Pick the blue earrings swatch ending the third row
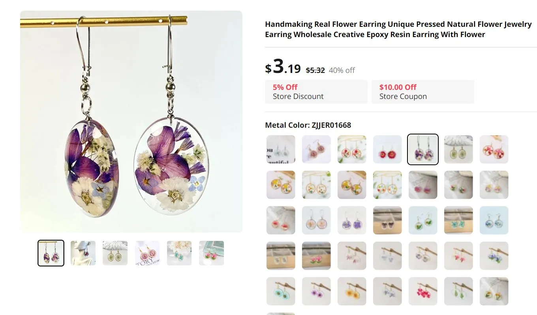The image size is (537, 315). [x=494, y=220]
